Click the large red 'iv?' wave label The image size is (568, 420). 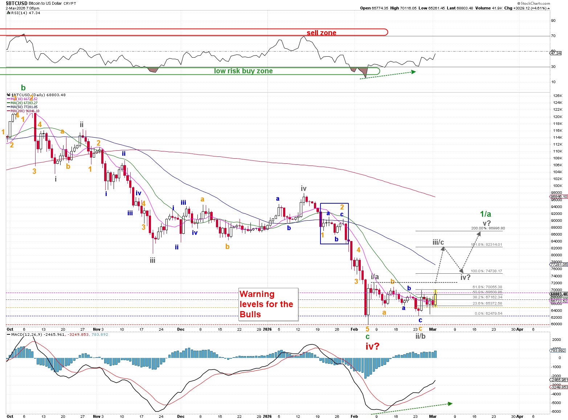click(372, 346)
